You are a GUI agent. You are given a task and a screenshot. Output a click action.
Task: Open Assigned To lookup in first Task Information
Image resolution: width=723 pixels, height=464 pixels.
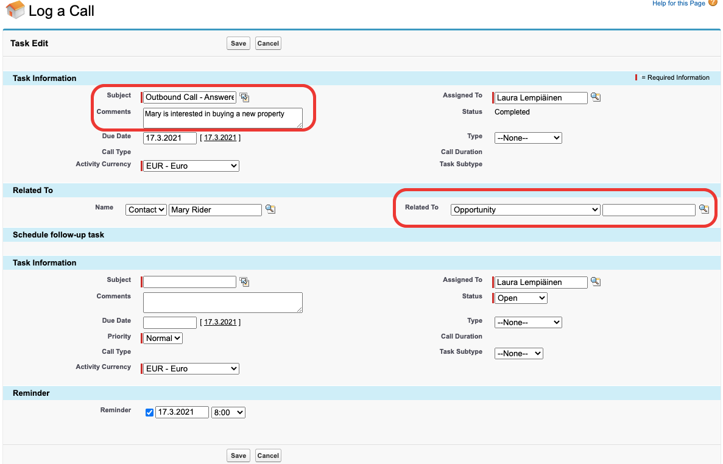click(x=596, y=97)
